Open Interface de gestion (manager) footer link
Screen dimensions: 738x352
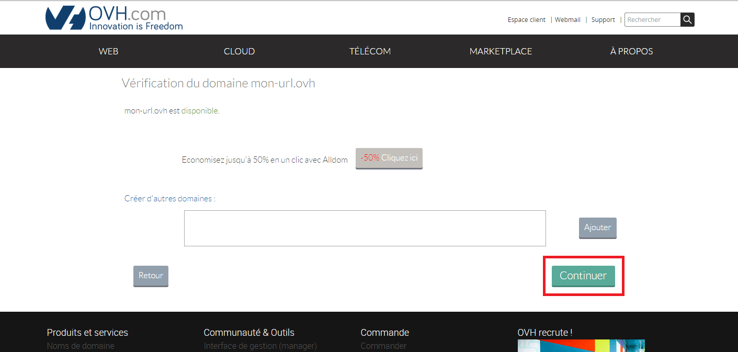[260, 346]
